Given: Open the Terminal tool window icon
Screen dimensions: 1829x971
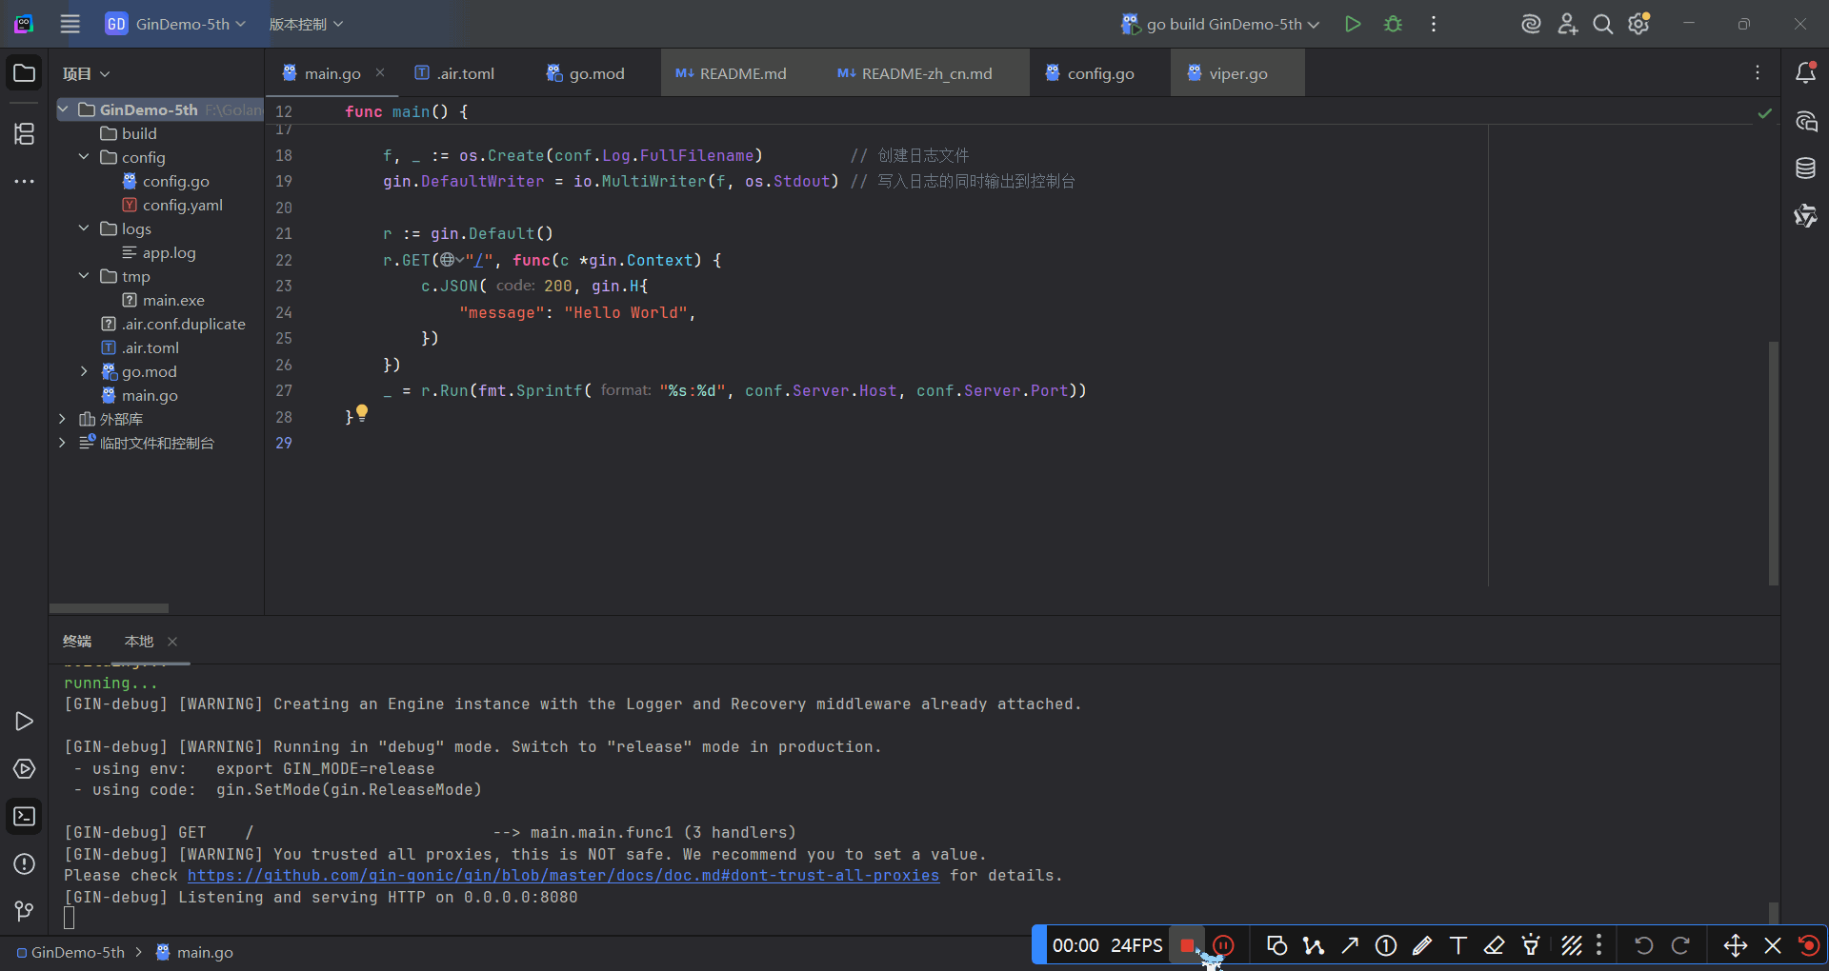Looking at the screenshot, I should (x=25, y=816).
